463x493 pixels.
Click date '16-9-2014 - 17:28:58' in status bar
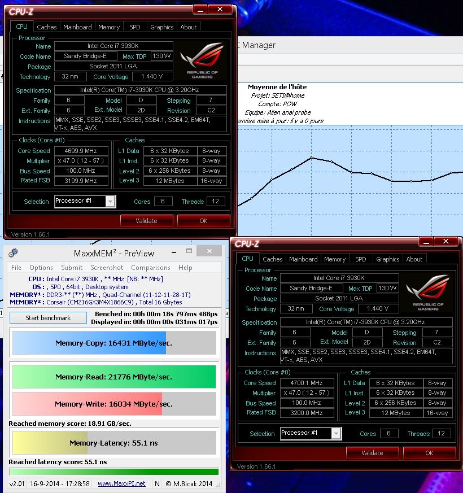click(60, 483)
